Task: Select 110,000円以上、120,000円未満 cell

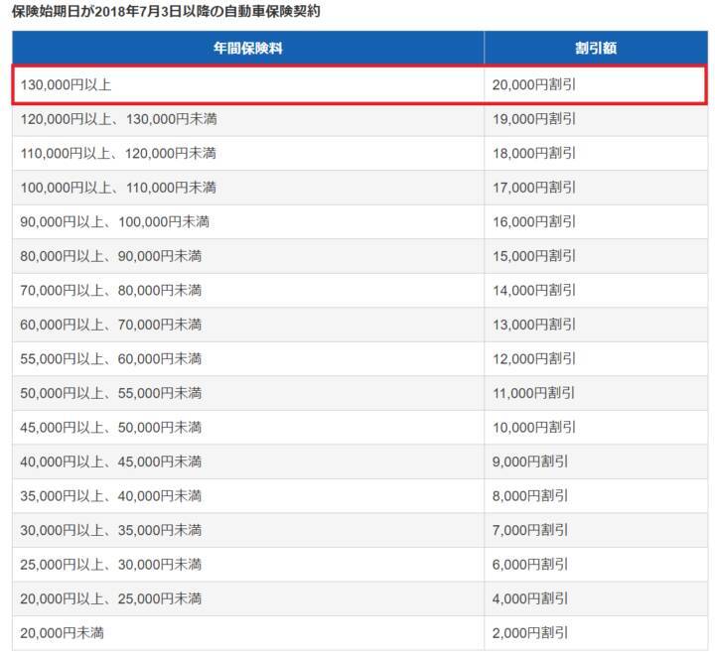Action: pos(248,154)
